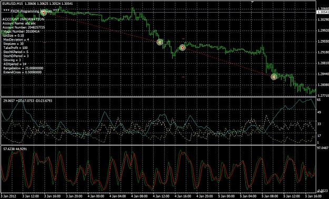Click the trade close marker near 4 Jan 12:00
Screen dimensions: 329x199
coord(160,42)
